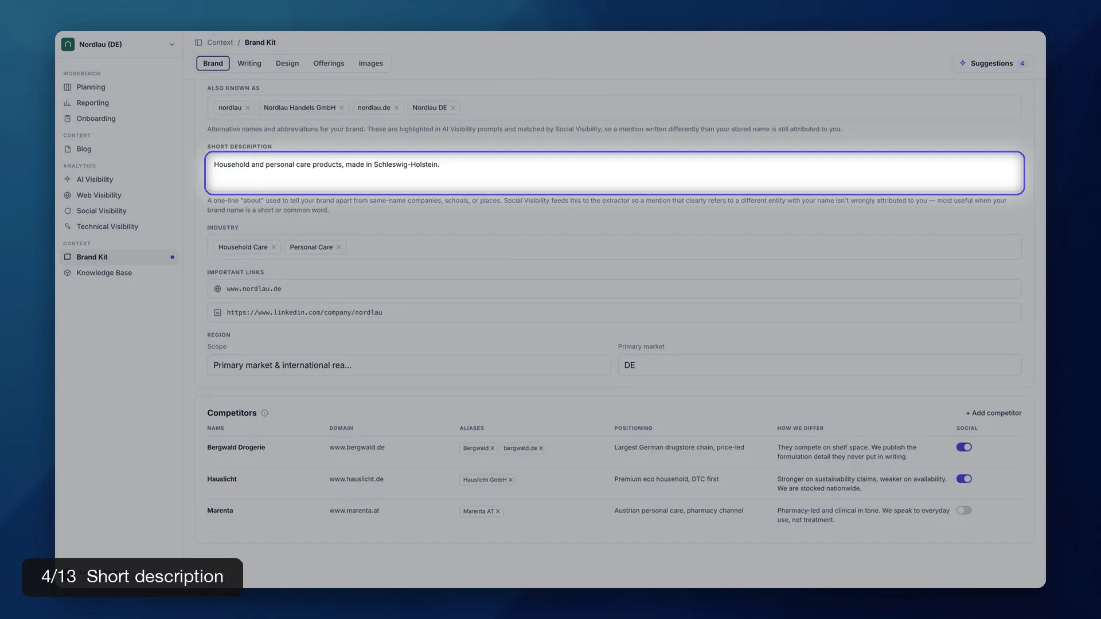Switch to the Design tab
Screen dimensions: 1101x619
(287, 63)
